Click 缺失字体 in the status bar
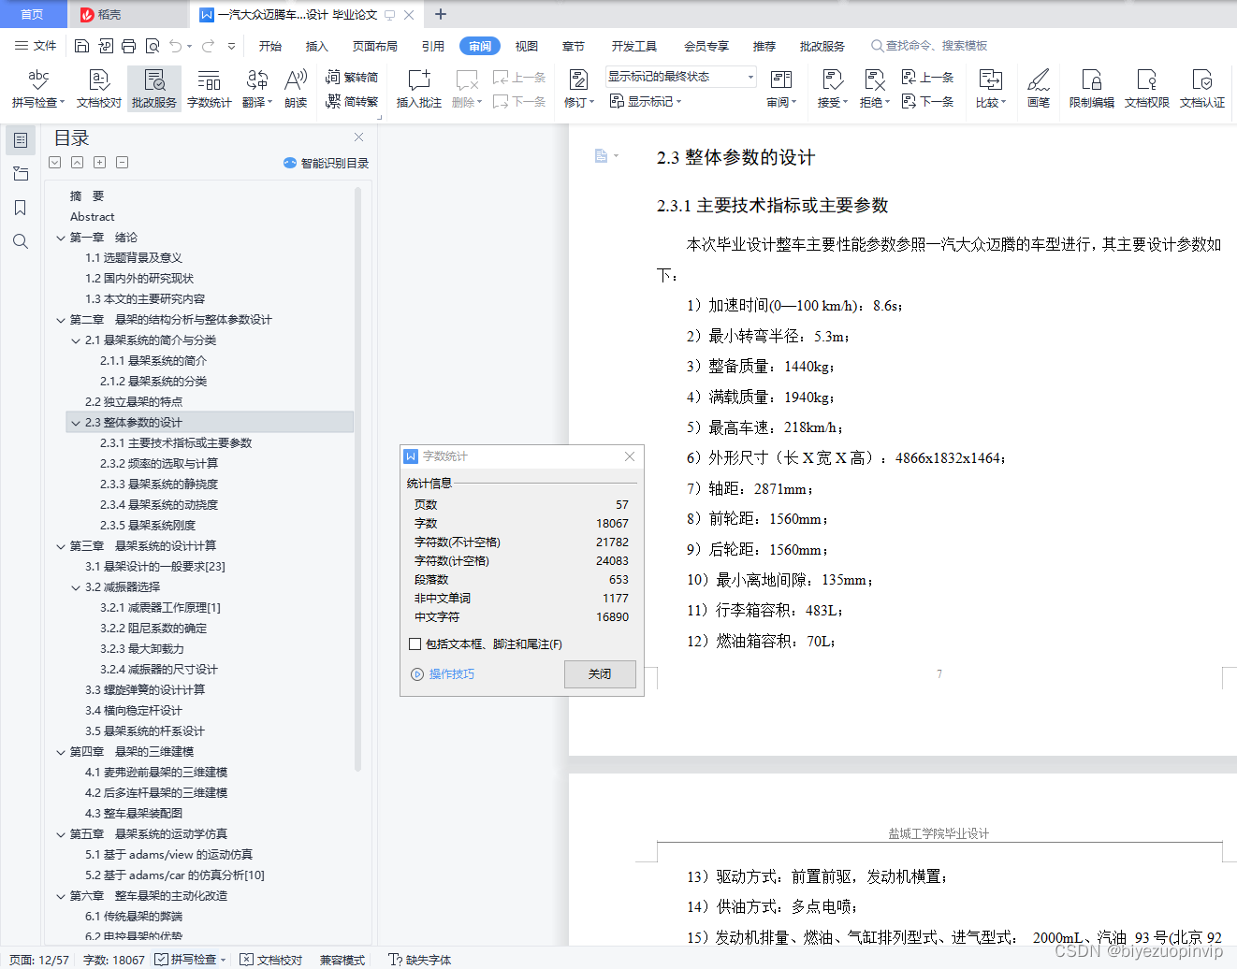This screenshot has width=1237, height=969. pyautogui.click(x=420, y=960)
